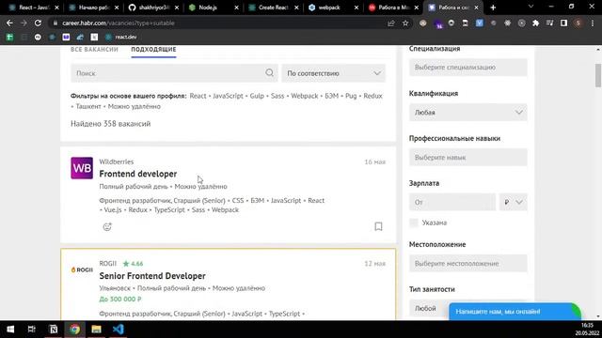Open the react.dev bookmark
The image size is (602, 338).
(121, 37)
